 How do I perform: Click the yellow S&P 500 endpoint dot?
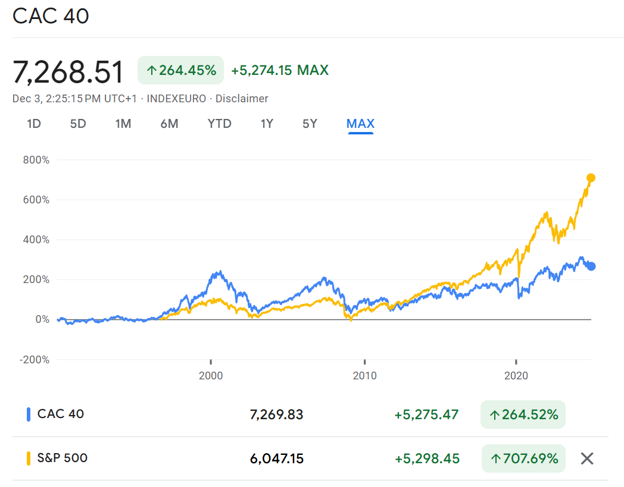(x=591, y=178)
